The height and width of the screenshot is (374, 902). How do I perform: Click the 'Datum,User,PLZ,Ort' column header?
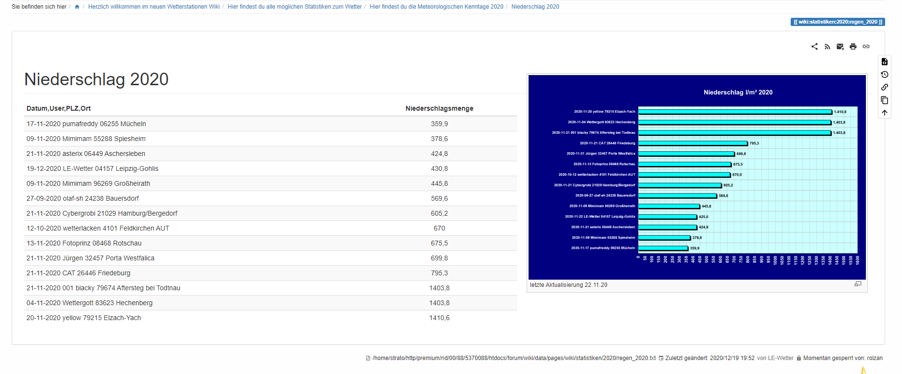pos(59,108)
